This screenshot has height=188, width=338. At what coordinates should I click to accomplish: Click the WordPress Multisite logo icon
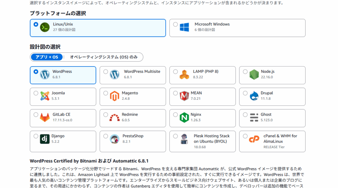pyautogui.click(x=115, y=75)
